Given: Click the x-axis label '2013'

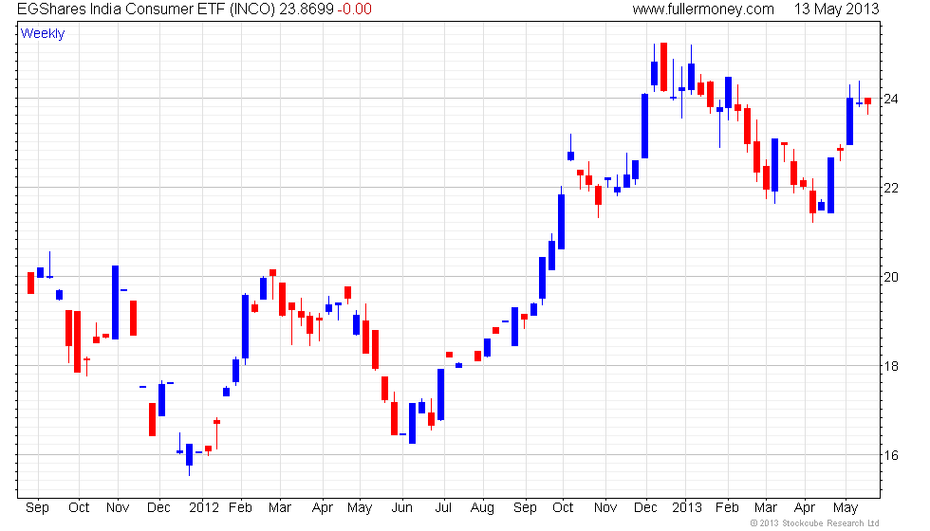Looking at the screenshot, I should [687, 508].
